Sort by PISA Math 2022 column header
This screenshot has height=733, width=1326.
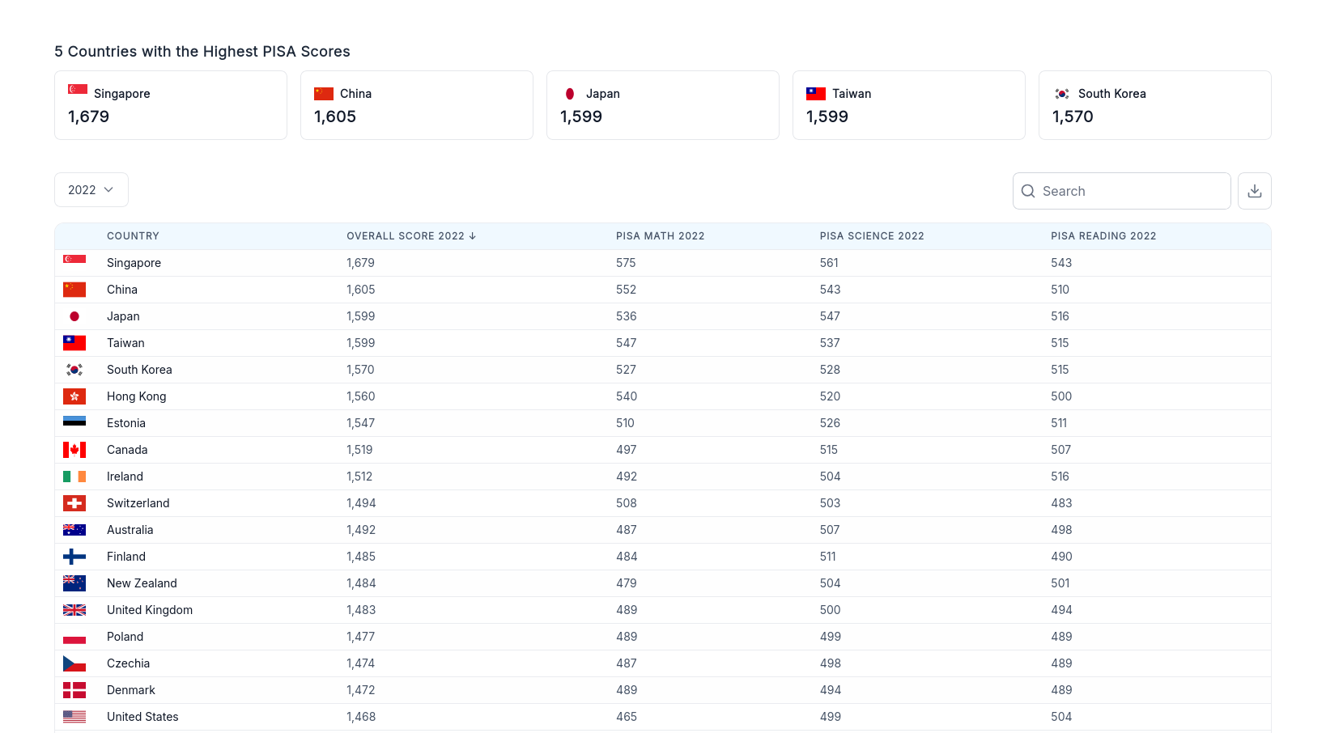click(x=661, y=236)
